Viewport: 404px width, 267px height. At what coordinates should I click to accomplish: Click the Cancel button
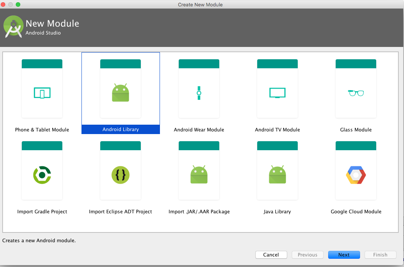point(271,255)
